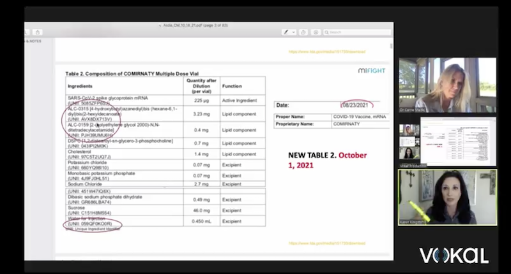The image size is (511, 274).
Task: Click the '46.0 mg' quantity cell
Action: [201, 210]
